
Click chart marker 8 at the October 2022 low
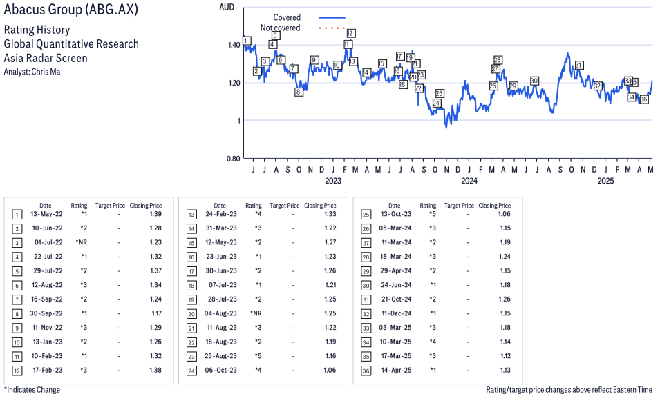(299, 92)
